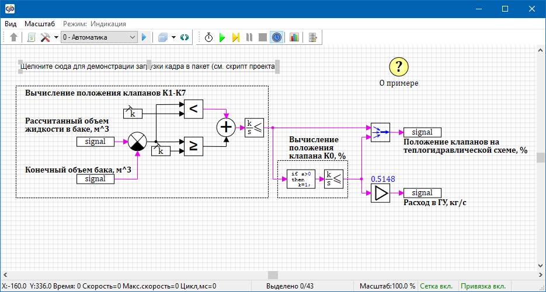
Task: Open the bar chart graphs icon
Action: click(294, 37)
